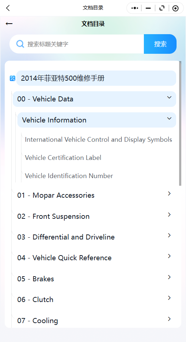The image size is (186, 342).
Task: Open Vehicle Identification Number entry
Action: (x=69, y=176)
